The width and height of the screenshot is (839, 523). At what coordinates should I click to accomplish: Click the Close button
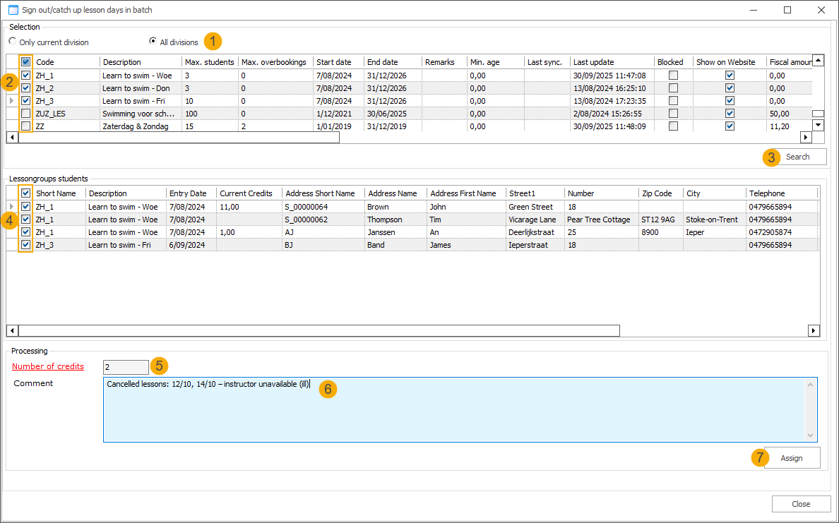coord(801,503)
